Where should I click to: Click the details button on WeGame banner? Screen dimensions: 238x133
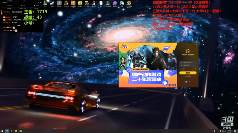(173, 85)
